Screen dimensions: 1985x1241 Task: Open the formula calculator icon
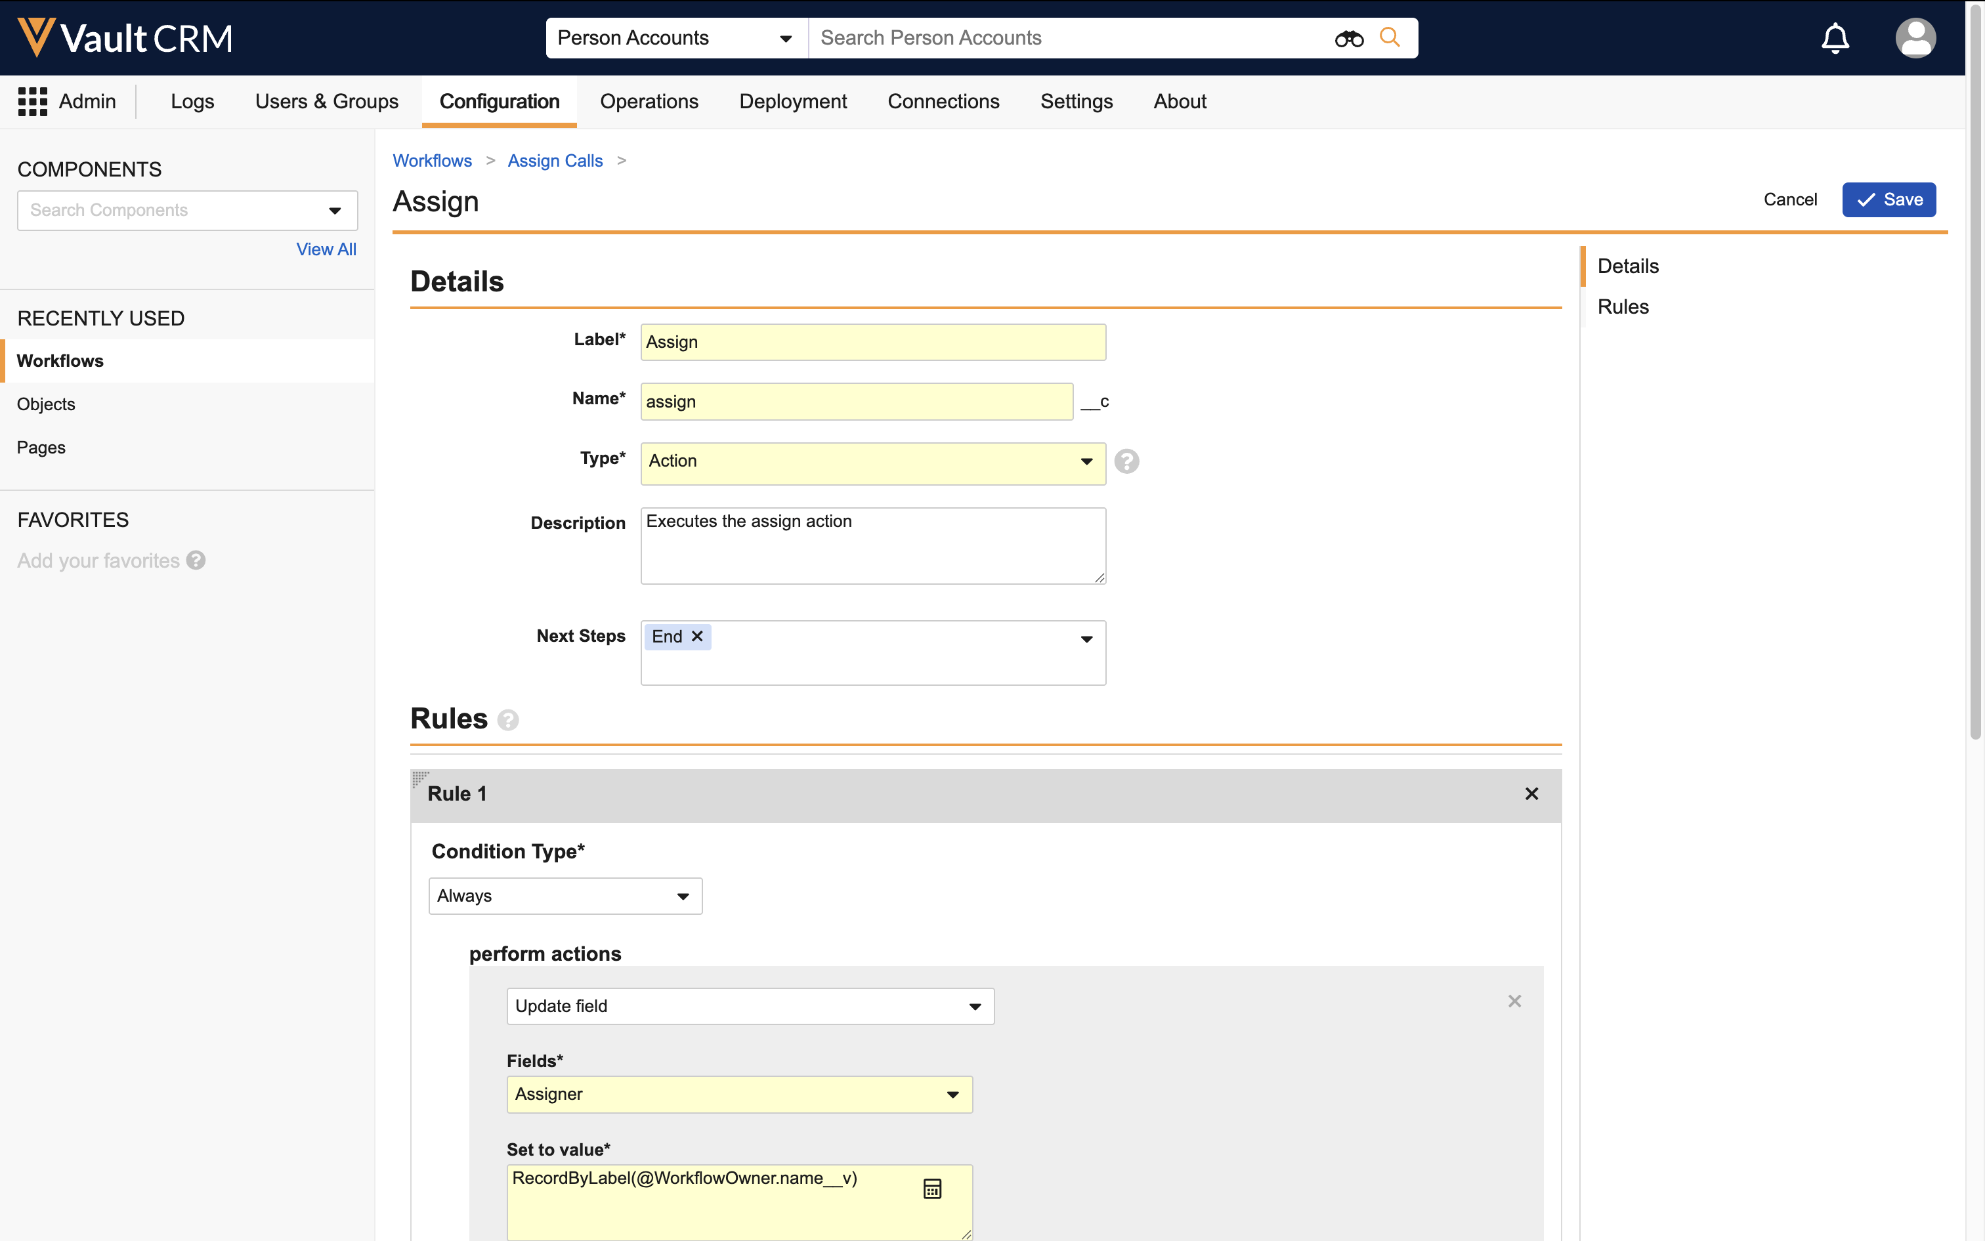(931, 1188)
